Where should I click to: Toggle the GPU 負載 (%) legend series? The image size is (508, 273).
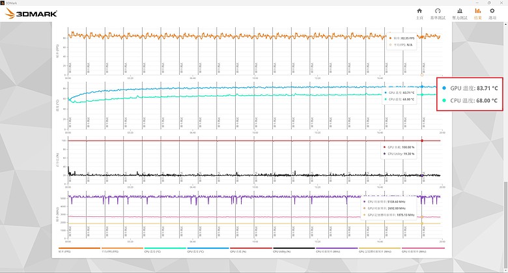(x=251, y=250)
